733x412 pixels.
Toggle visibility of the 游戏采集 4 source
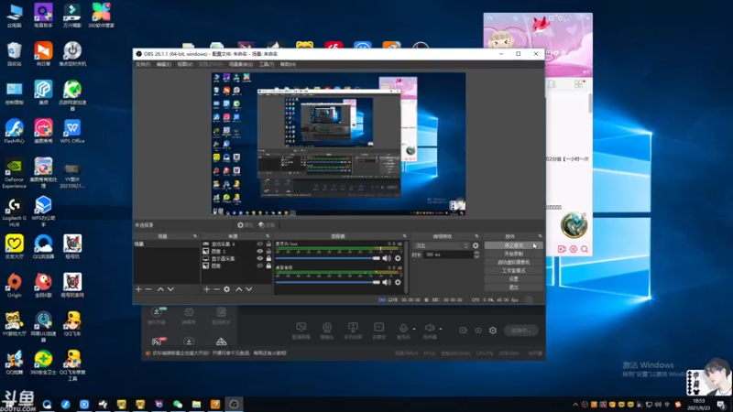[x=260, y=244]
